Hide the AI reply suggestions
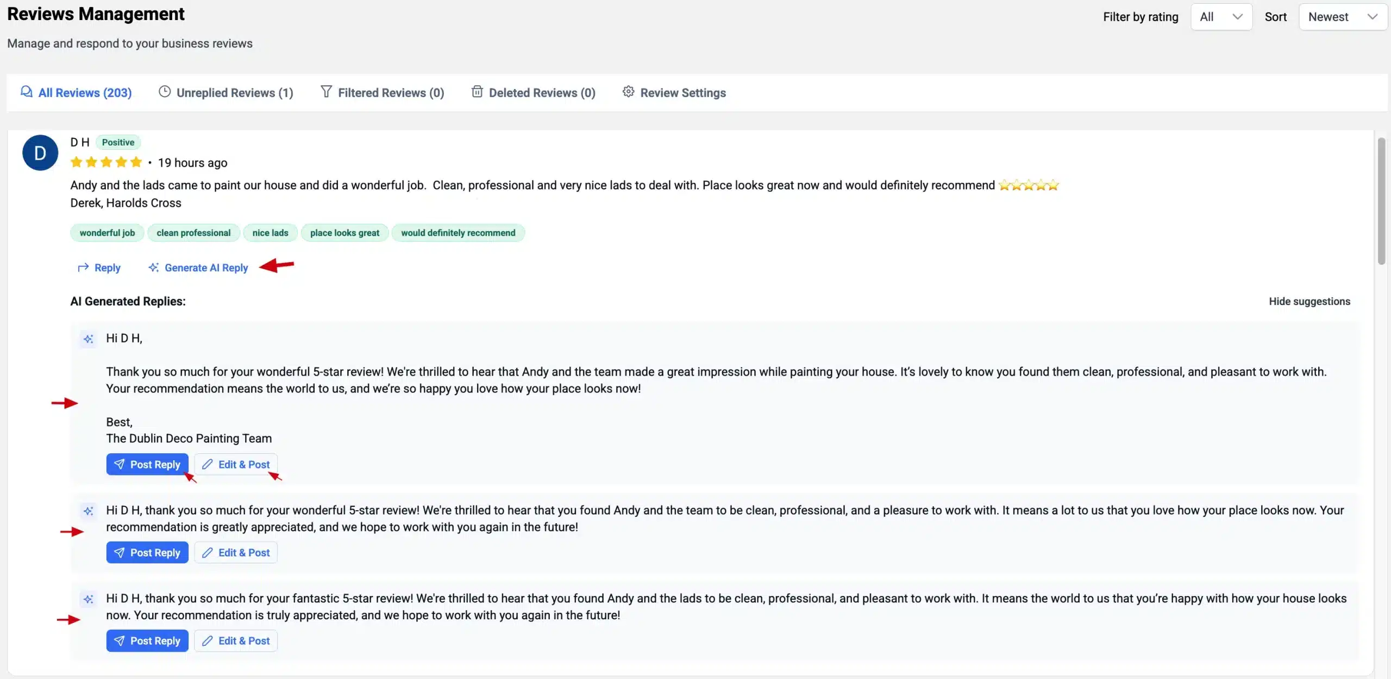Screen dimensions: 1391x679 point(1309,301)
